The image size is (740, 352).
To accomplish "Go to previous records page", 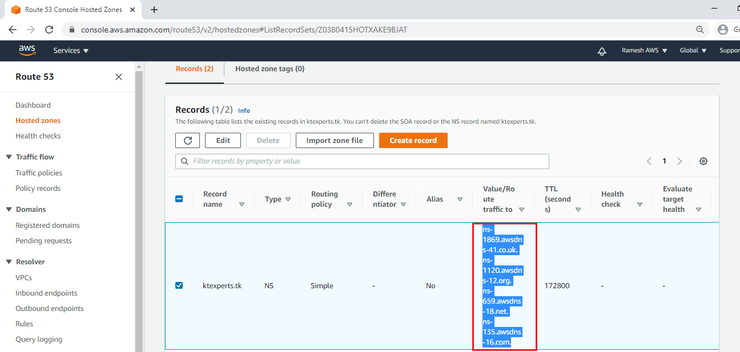I will (x=649, y=161).
